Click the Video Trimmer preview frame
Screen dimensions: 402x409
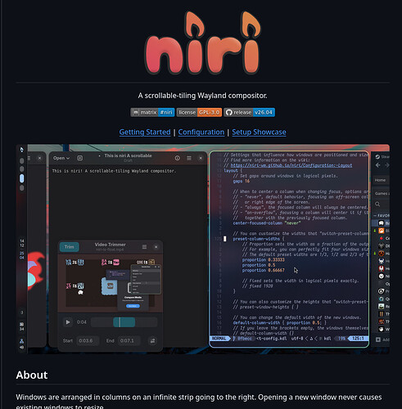(111, 284)
